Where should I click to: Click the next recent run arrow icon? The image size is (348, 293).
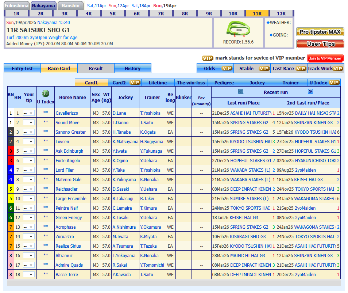pos(310,92)
